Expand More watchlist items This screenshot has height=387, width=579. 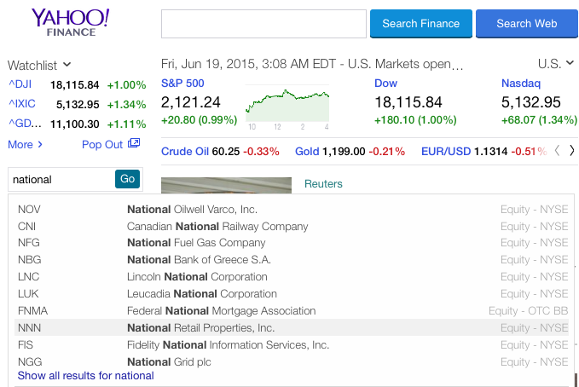click(26, 144)
